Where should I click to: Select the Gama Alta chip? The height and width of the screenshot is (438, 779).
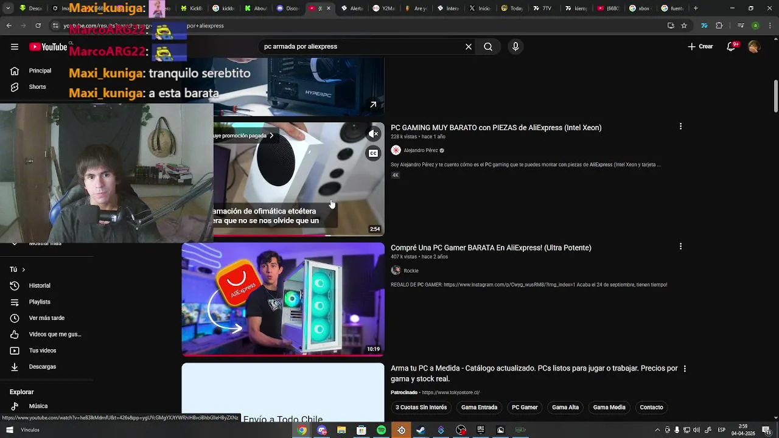point(565,408)
